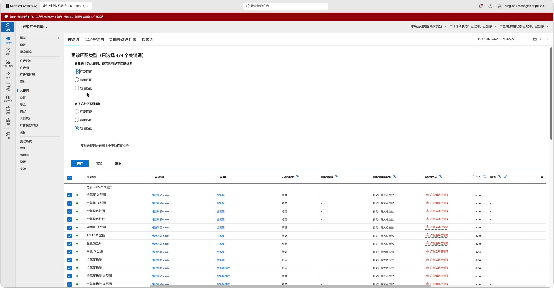Viewport: 554px width, 288px height.
Task: Open 落地页 in the left navigation
Action: [x=24, y=155]
